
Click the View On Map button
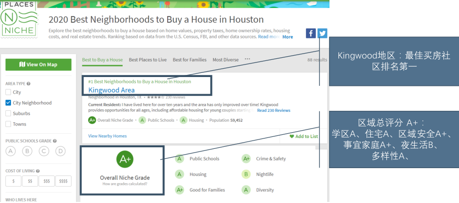click(38, 65)
